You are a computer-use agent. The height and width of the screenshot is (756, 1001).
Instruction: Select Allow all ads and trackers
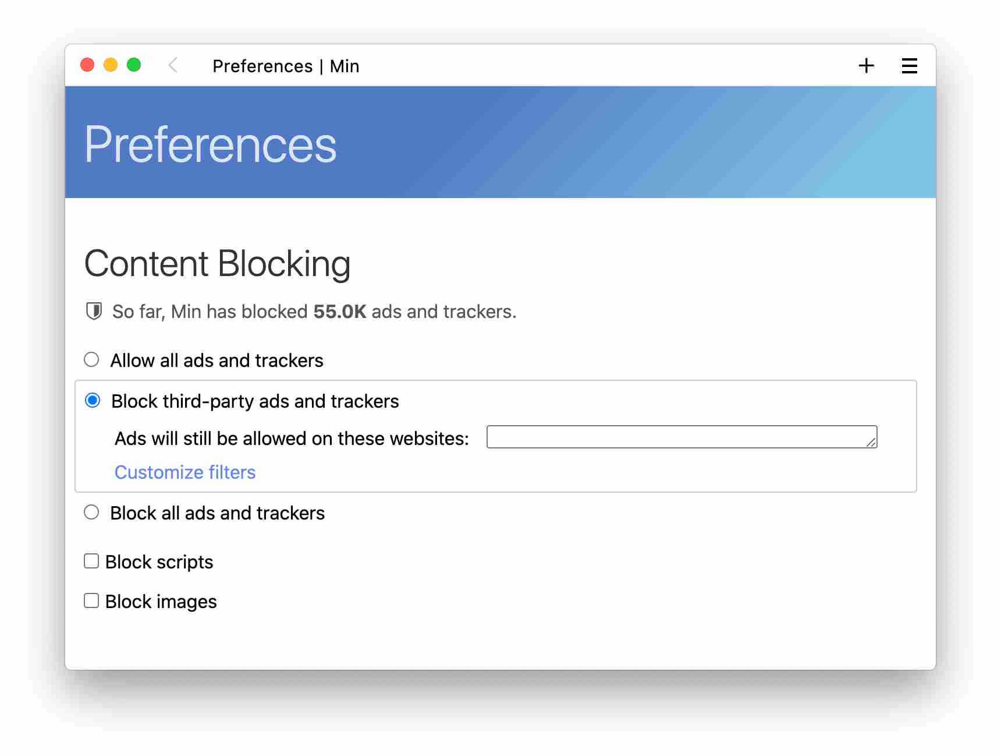91,360
